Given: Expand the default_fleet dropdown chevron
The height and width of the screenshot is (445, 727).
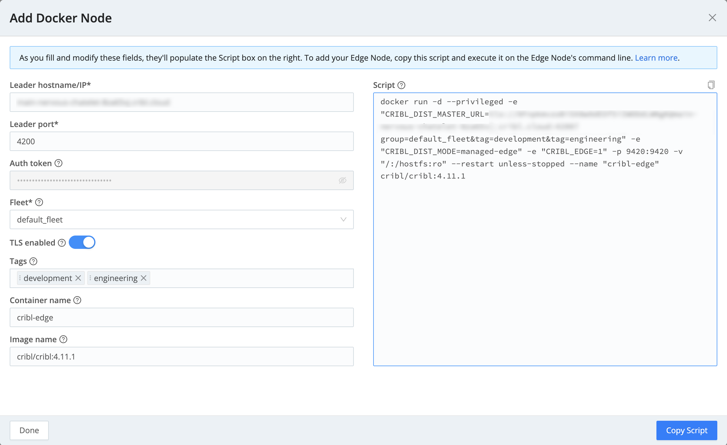Looking at the screenshot, I should [343, 219].
